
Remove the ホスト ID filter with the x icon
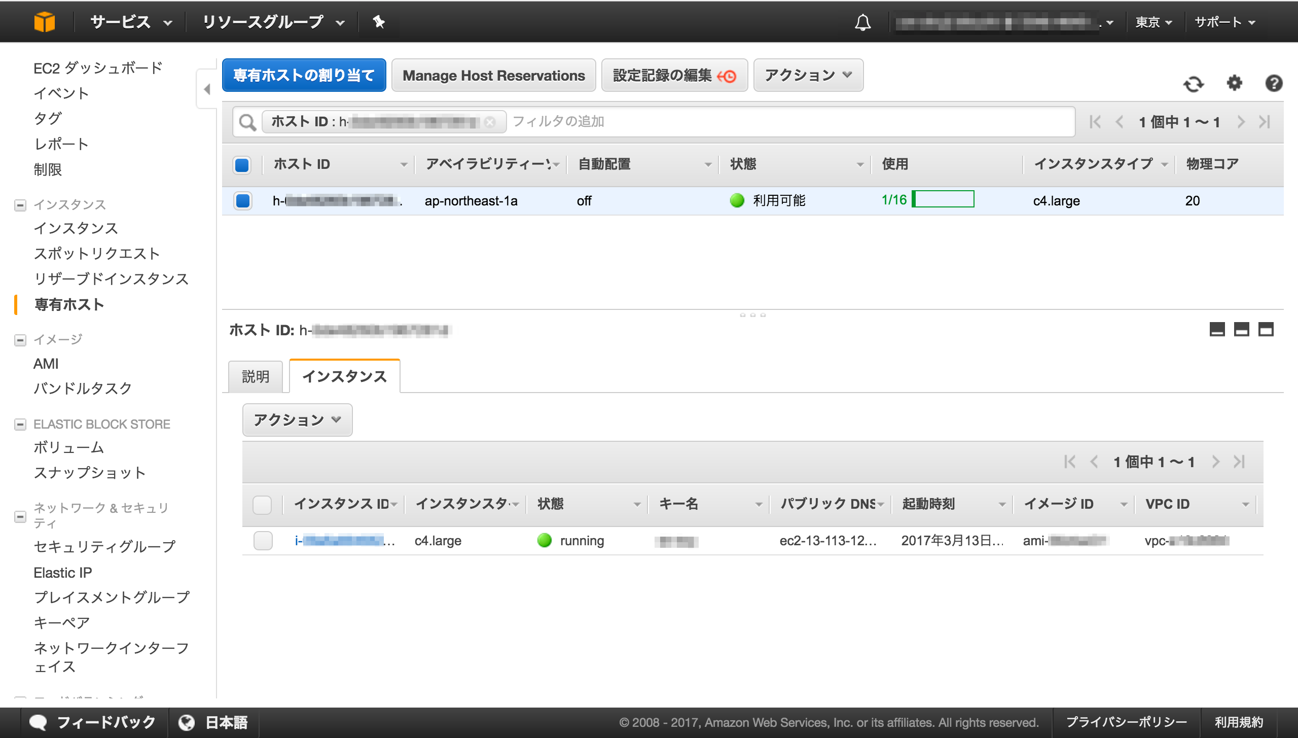[x=490, y=122]
